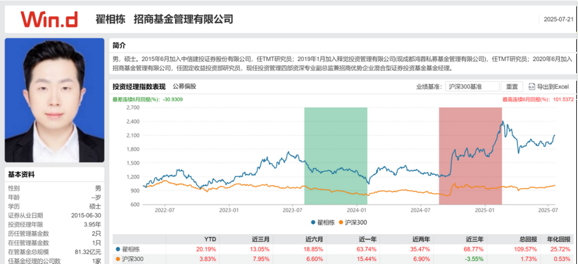Click the 近六月 column header
The height and width of the screenshot is (264, 578).
(314, 239)
